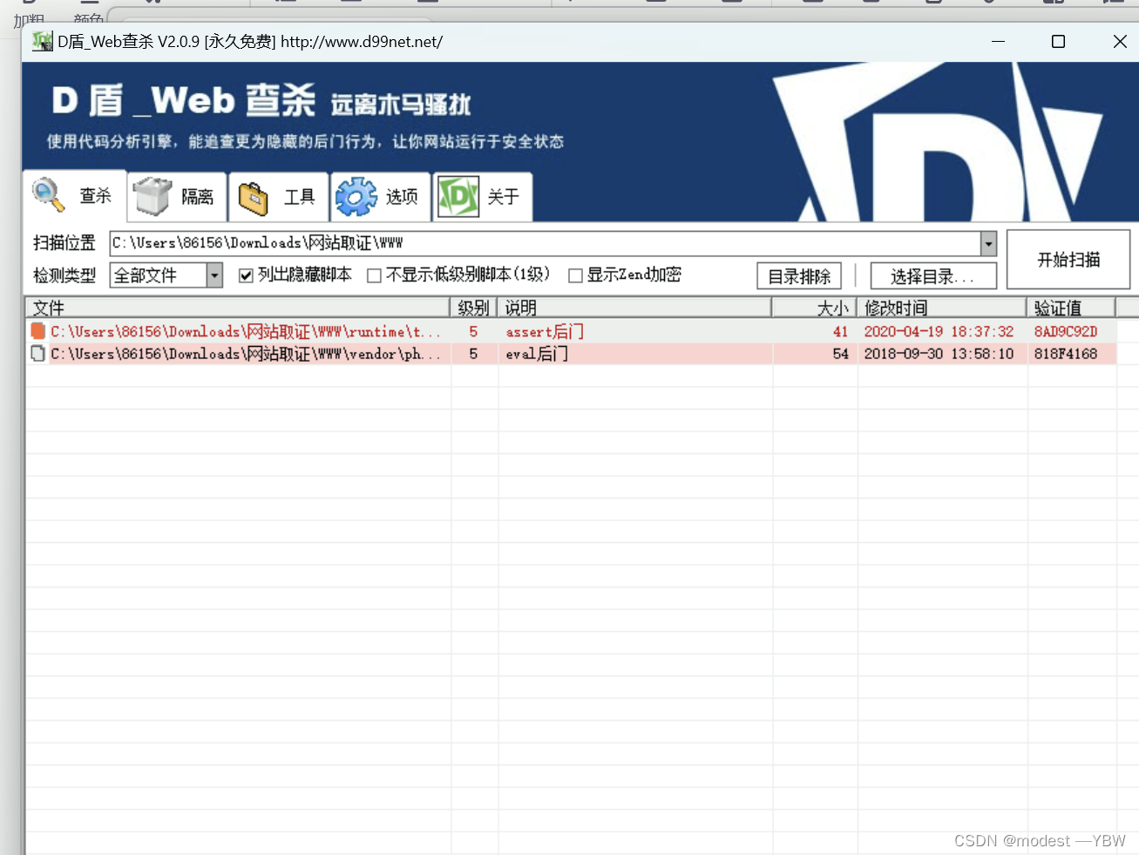Click the green D logo on 关于 tab
The height and width of the screenshot is (855, 1139).
pyautogui.click(x=458, y=197)
